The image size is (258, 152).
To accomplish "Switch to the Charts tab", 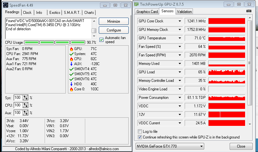I will (x=89, y=13).
